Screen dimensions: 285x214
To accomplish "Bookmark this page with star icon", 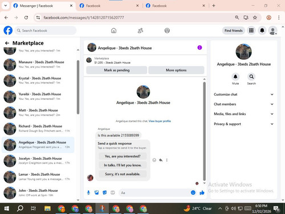I will click(255, 18).
